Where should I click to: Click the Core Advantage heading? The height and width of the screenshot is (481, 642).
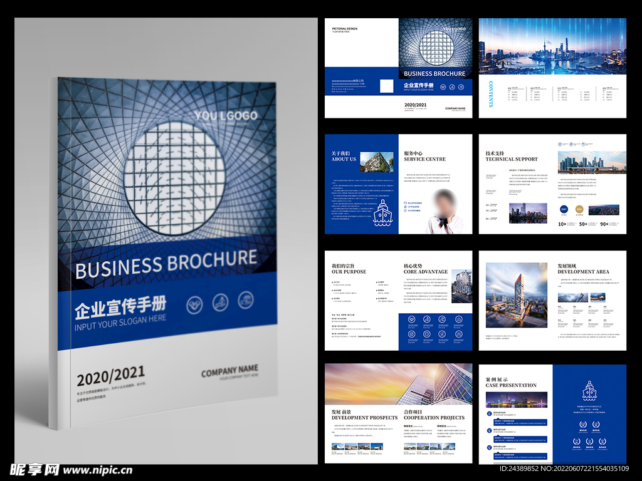point(425,269)
